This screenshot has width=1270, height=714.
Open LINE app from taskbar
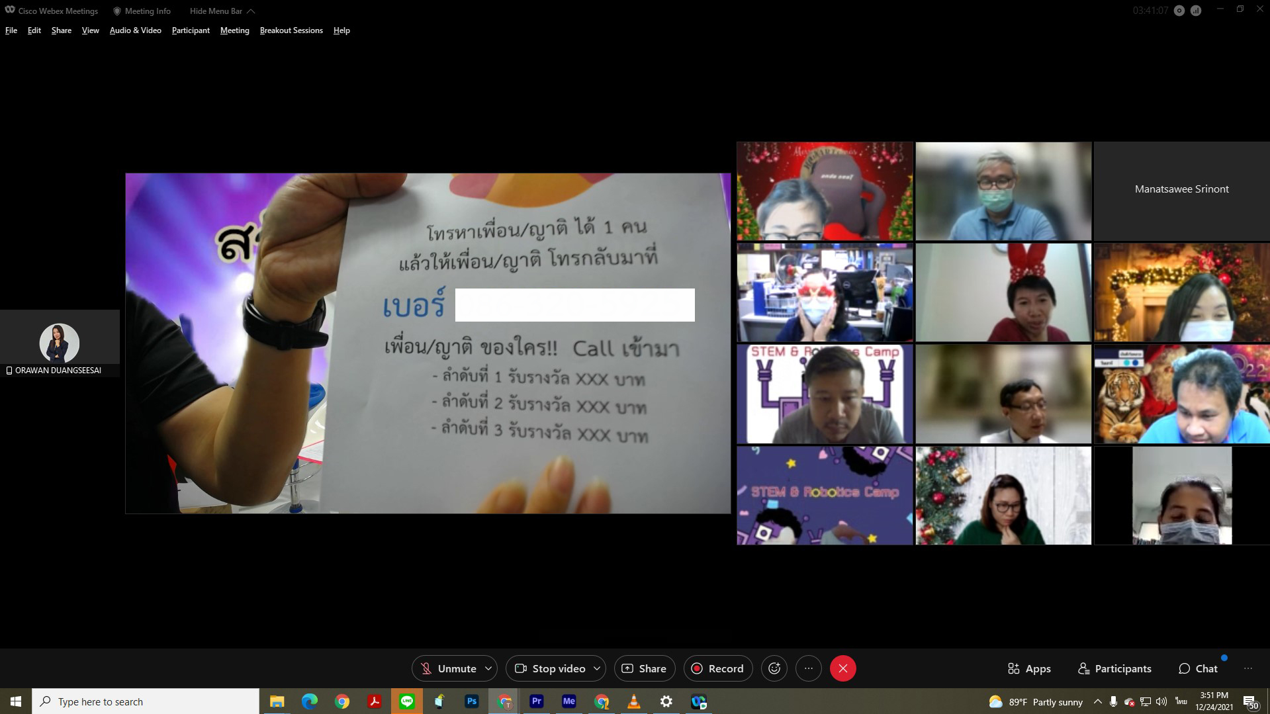tap(407, 701)
